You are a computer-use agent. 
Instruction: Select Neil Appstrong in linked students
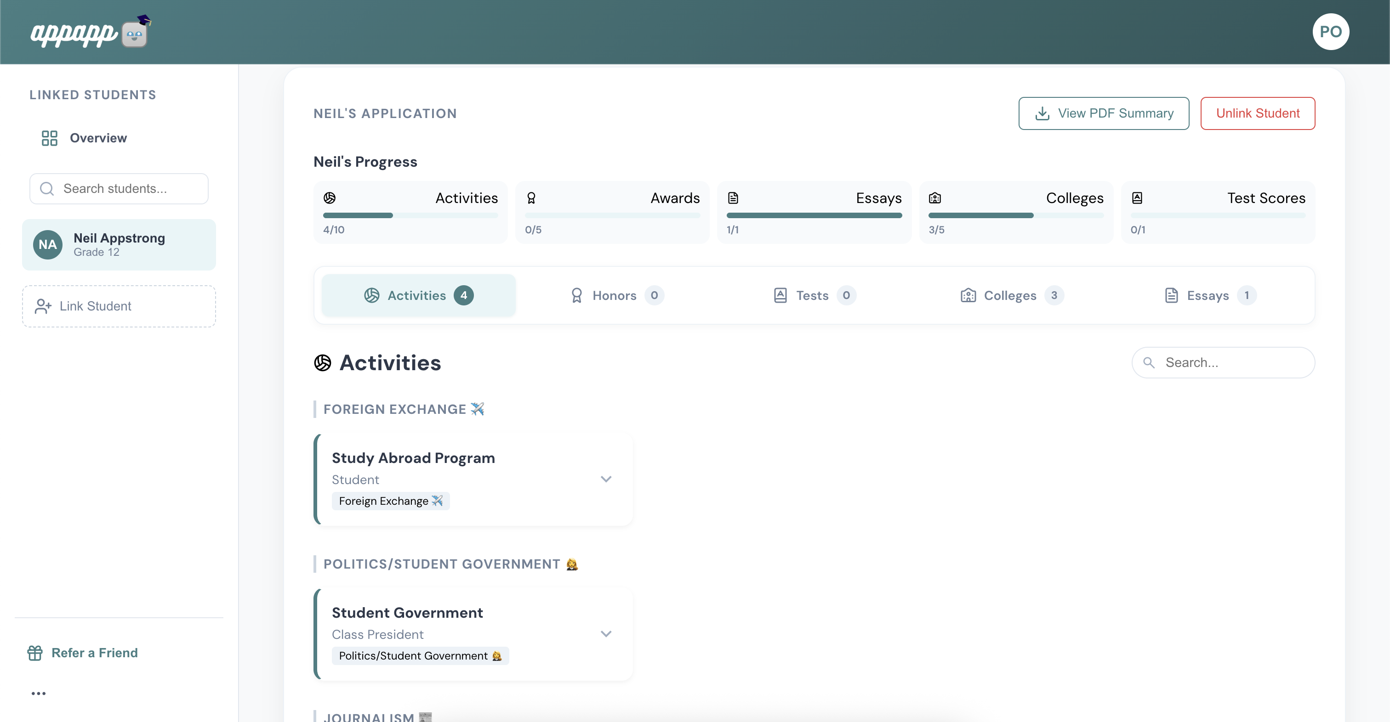click(x=119, y=245)
